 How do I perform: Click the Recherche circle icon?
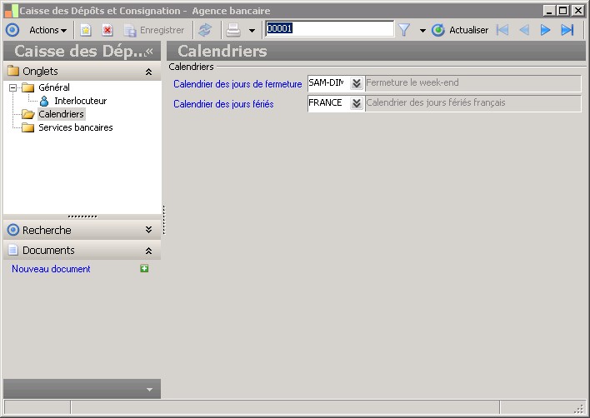pyautogui.click(x=13, y=230)
